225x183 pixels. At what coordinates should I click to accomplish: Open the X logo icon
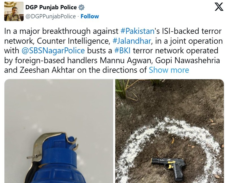pyautogui.click(x=219, y=7)
